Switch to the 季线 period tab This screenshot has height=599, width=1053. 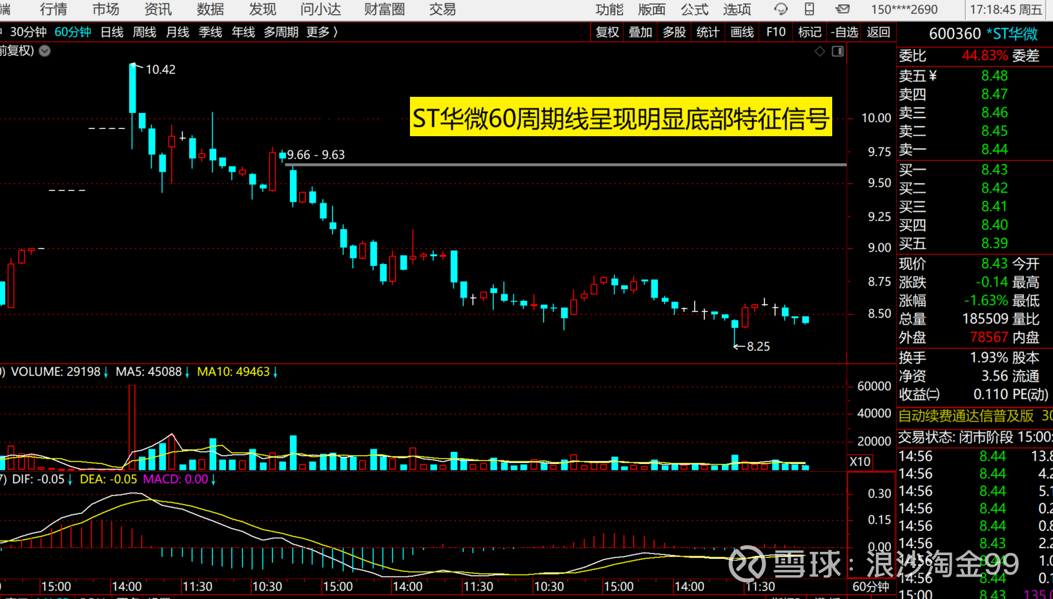pos(210,32)
